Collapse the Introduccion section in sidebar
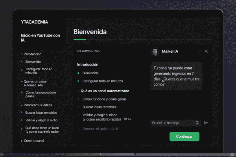The image size is (236, 157). (31, 54)
